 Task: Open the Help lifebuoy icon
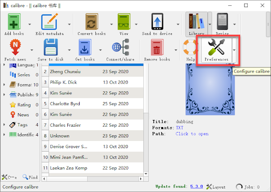191,47
